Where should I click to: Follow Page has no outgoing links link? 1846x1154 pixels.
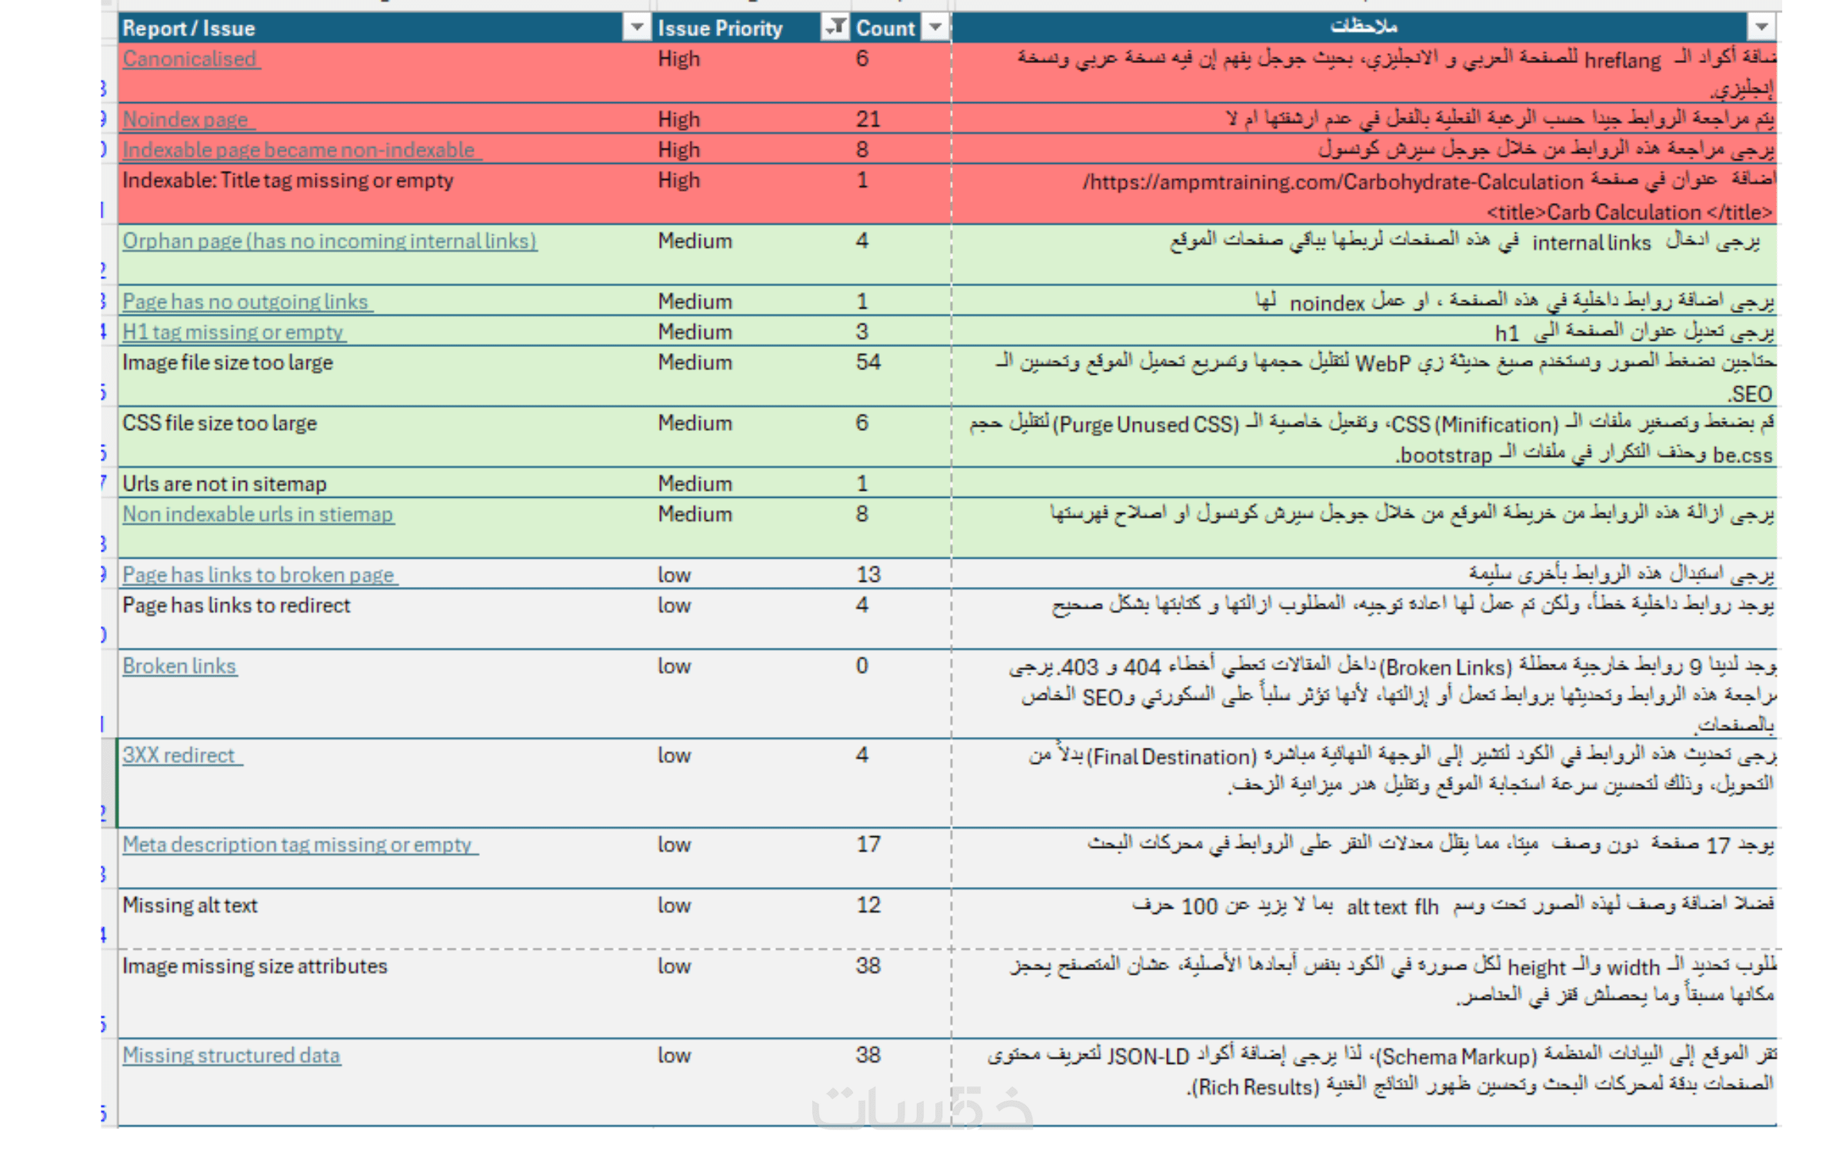click(x=245, y=302)
